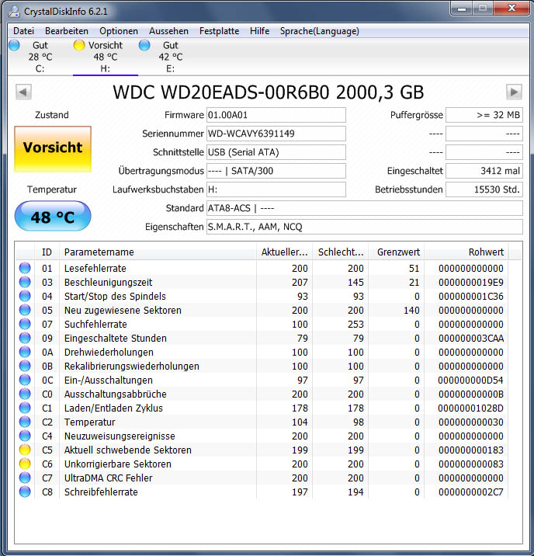This screenshot has width=534, height=556.
Task: Select the Lesefehlerrate parameter name
Action: pyautogui.click(x=95, y=269)
